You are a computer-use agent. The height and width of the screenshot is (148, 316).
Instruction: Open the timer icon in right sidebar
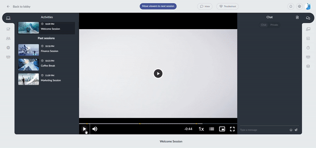tap(308, 48)
